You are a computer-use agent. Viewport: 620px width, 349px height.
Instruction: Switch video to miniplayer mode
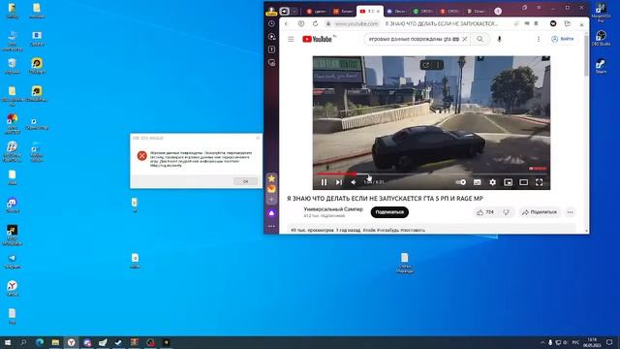[x=508, y=182]
